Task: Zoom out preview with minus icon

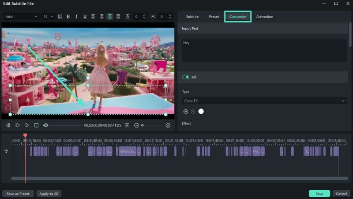Action: point(136,125)
